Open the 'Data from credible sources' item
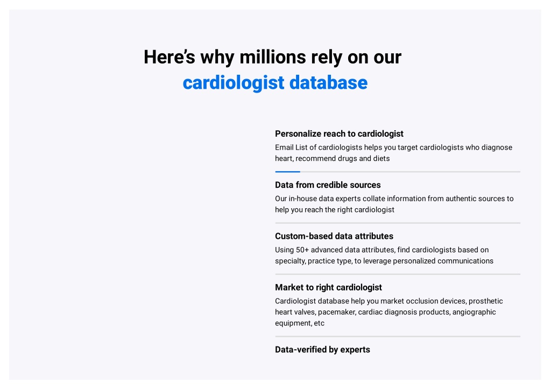The image size is (551, 389). 328,185
